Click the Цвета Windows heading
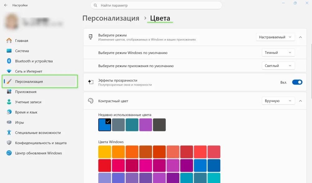This screenshot has width=312, height=183. pyautogui.click(x=111, y=142)
